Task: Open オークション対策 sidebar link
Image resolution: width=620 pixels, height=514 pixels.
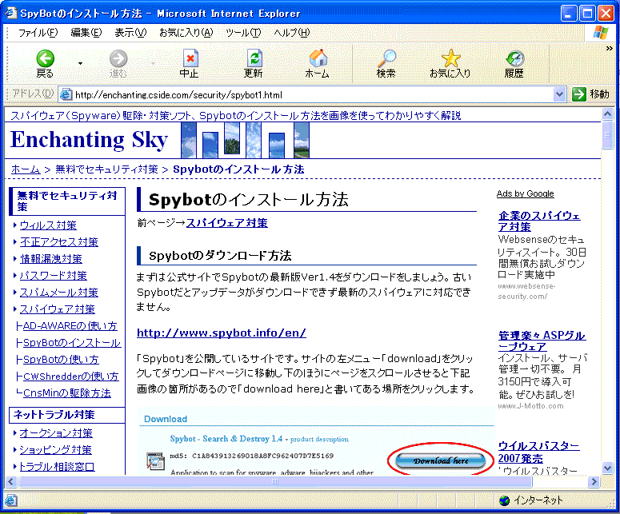Action: pyautogui.click(x=56, y=433)
